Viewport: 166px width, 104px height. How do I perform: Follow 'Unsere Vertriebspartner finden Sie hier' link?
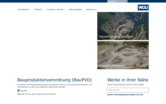coord(125,95)
